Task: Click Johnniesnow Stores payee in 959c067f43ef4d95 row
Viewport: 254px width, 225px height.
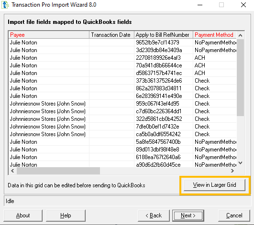Action: click(49, 104)
